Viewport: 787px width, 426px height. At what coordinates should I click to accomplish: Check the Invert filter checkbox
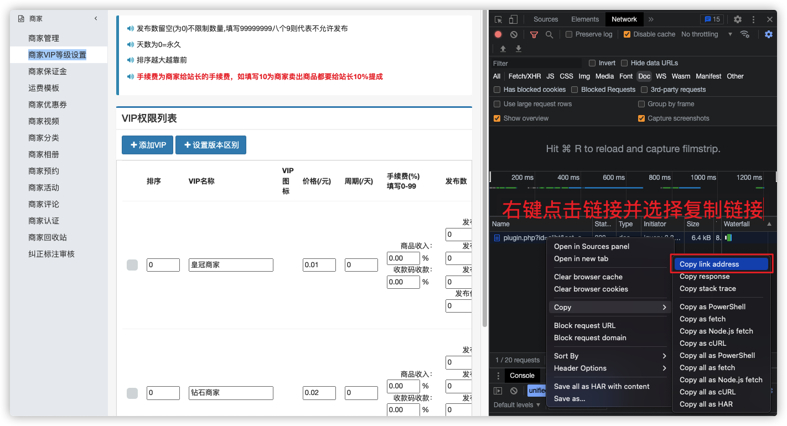point(592,63)
